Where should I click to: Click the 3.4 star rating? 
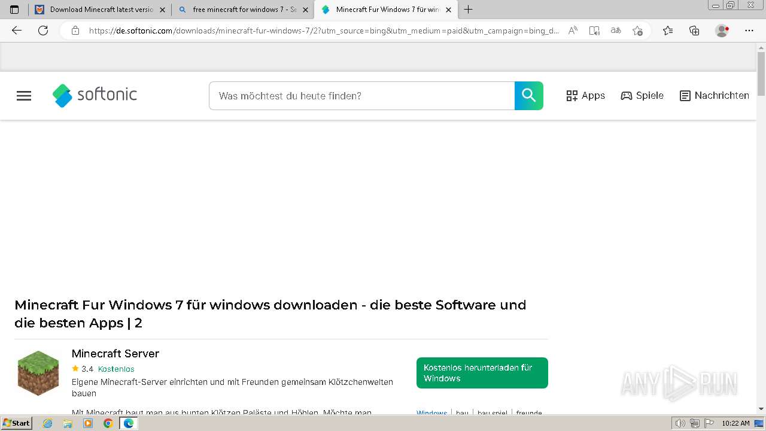point(83,369)
